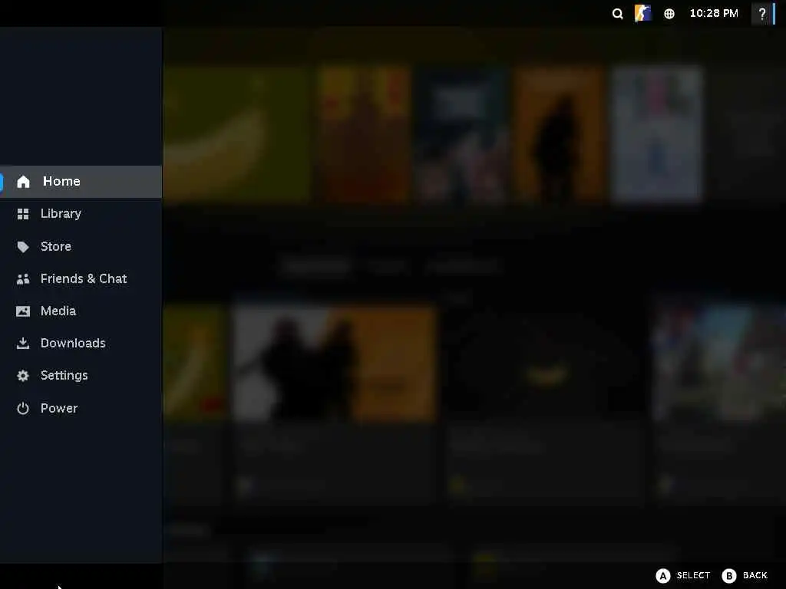Select Power menu entry

[81, 408]
